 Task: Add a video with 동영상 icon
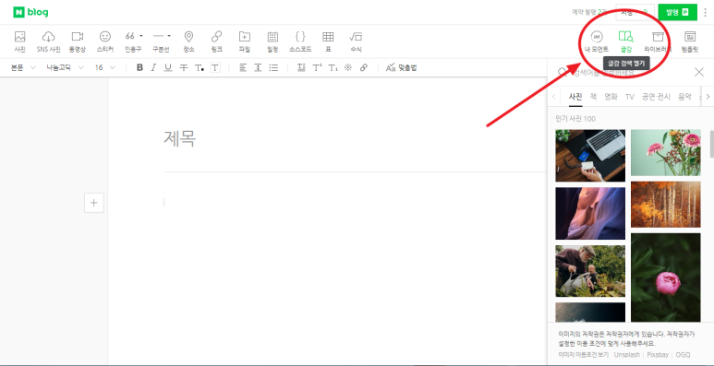(78, 41)
